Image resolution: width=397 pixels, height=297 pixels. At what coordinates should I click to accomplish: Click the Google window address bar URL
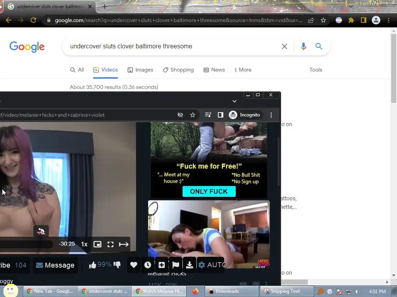pos(178,20)
